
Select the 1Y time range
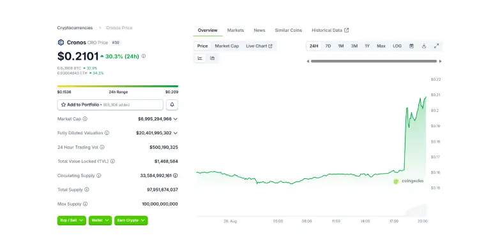[367, 46]
